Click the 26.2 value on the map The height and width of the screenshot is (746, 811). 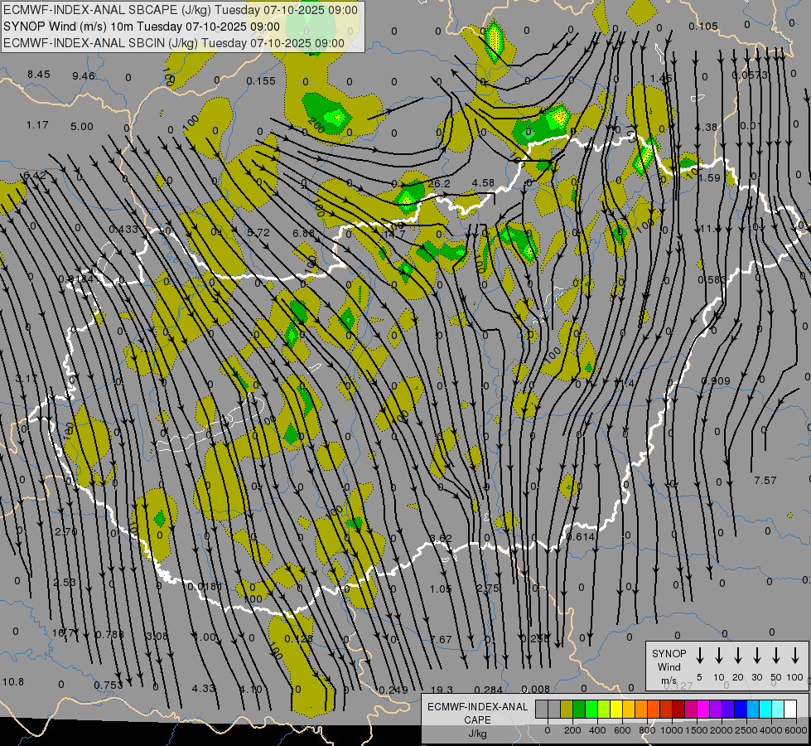(x=439, y=183)
